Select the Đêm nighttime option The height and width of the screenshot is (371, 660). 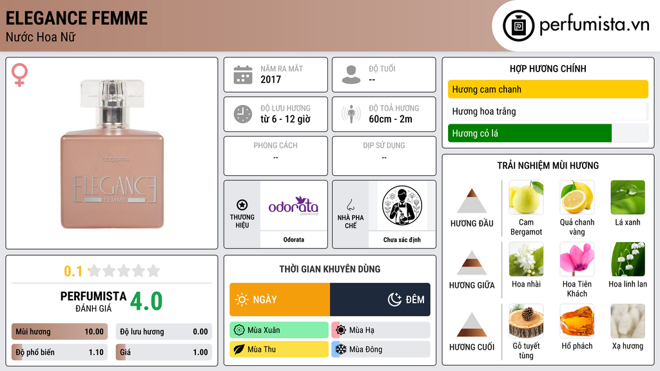tap(380, 300)
